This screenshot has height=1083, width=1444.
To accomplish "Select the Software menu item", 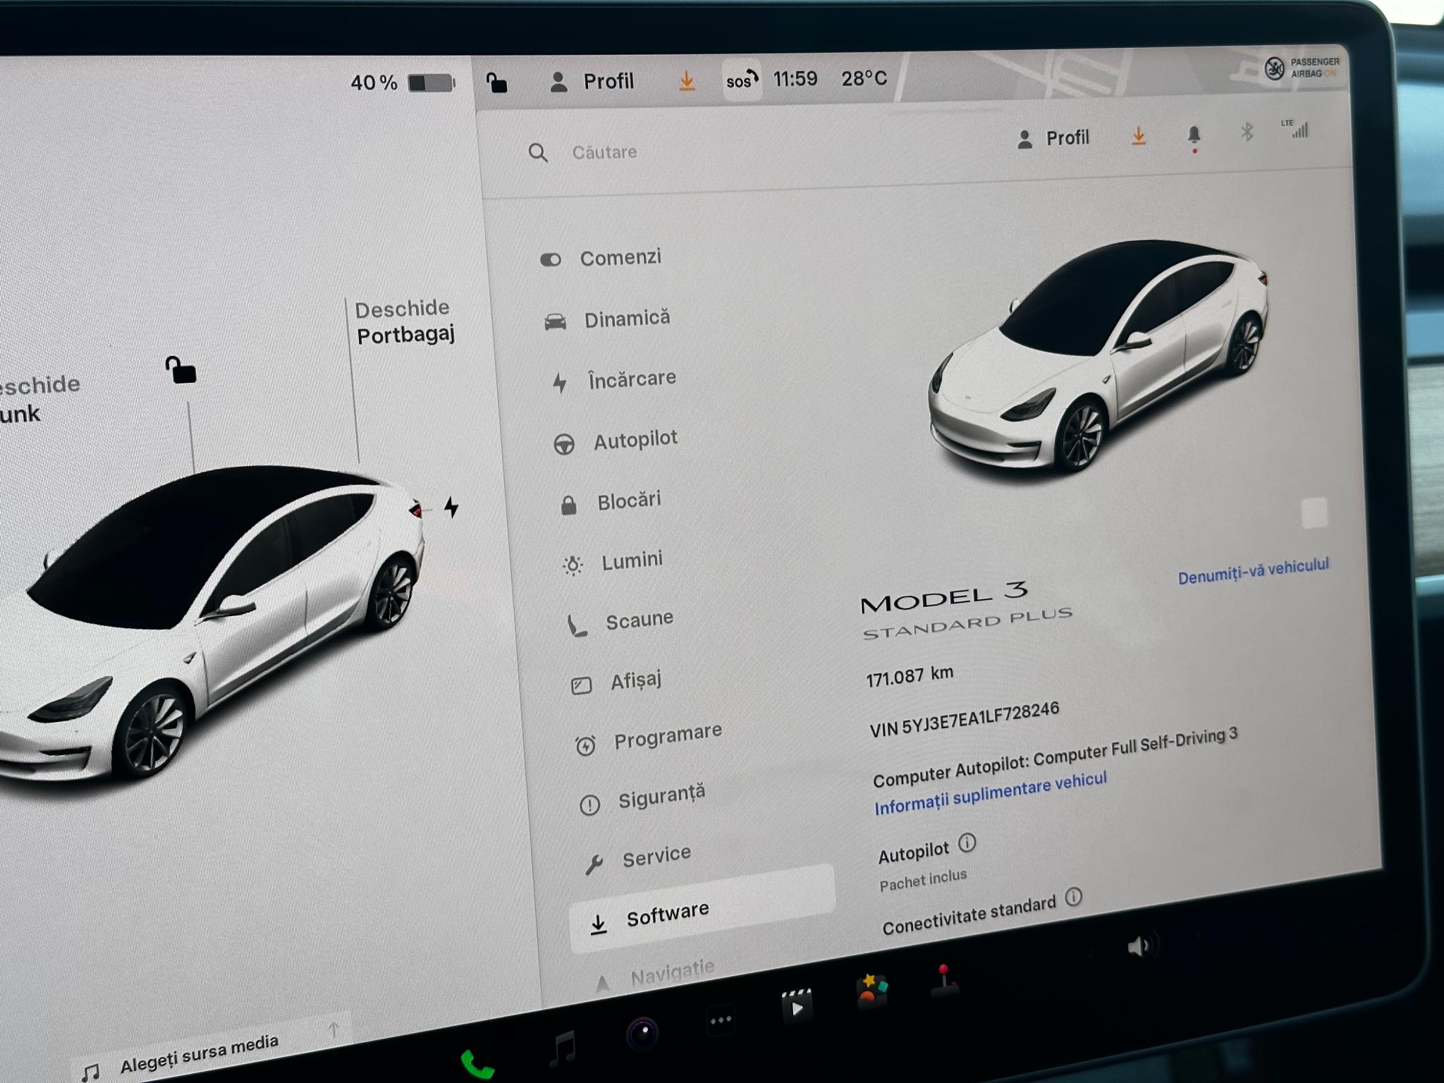I will tap(702, 910).
